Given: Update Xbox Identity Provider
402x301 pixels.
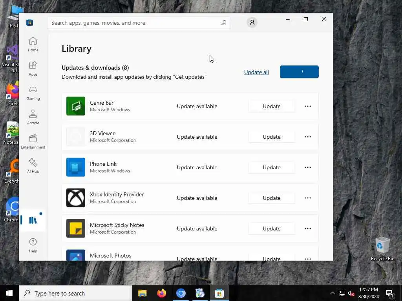Looking at the screenshot, I should pyautogui.click(x=272, y=198).
